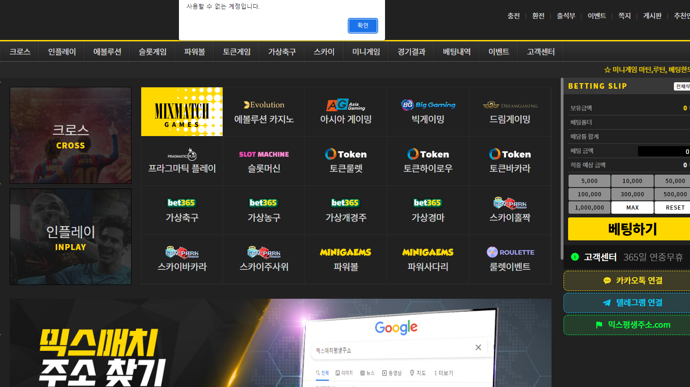Open 텔레그램 연결 link with plane icon
Image resolution: width=690 pixels, height=387 pixels.
[627, 303]
